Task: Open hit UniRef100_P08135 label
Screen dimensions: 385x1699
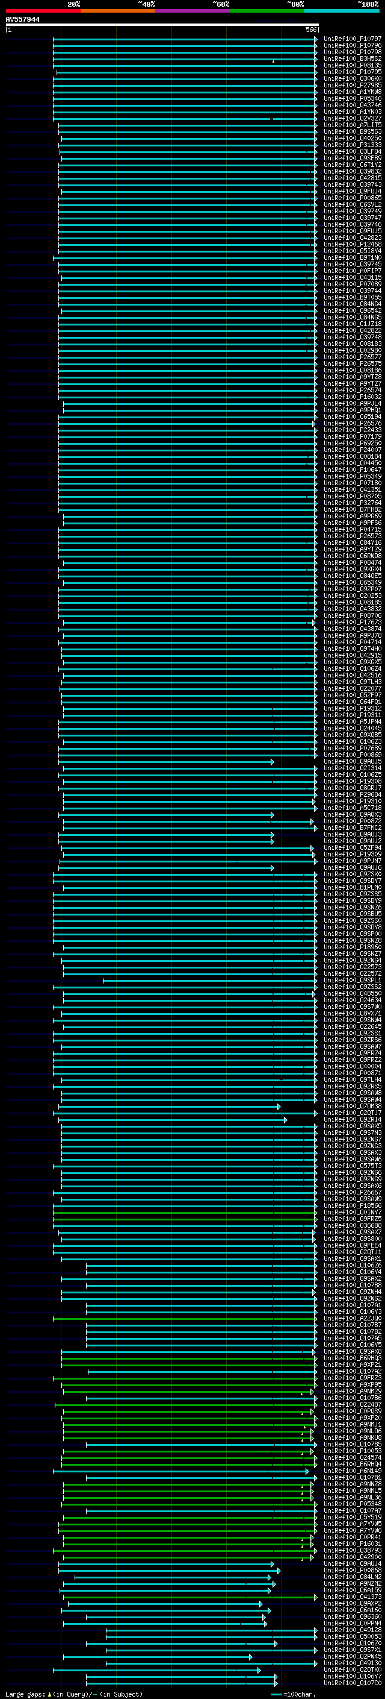Action: [353, 65]
